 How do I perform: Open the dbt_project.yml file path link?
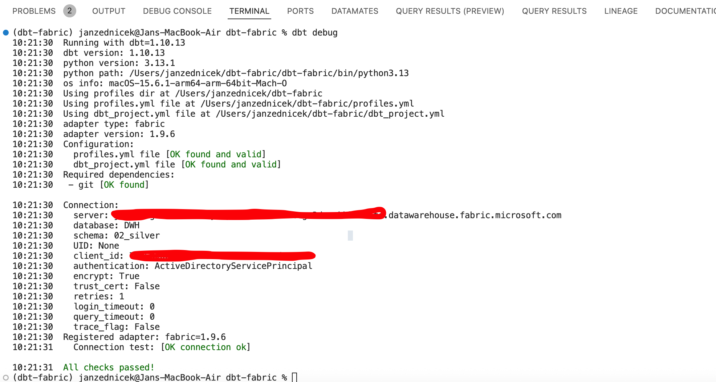[x=330, y=114]
